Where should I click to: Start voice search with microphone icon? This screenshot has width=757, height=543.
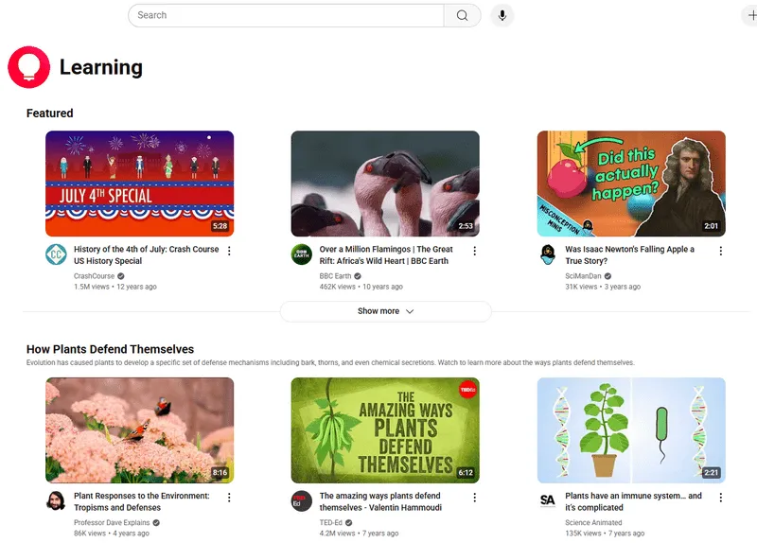[x=502, y=15]
